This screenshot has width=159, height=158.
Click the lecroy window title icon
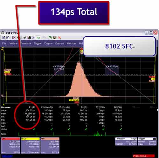pyautogui.click(x=2, y=32)
